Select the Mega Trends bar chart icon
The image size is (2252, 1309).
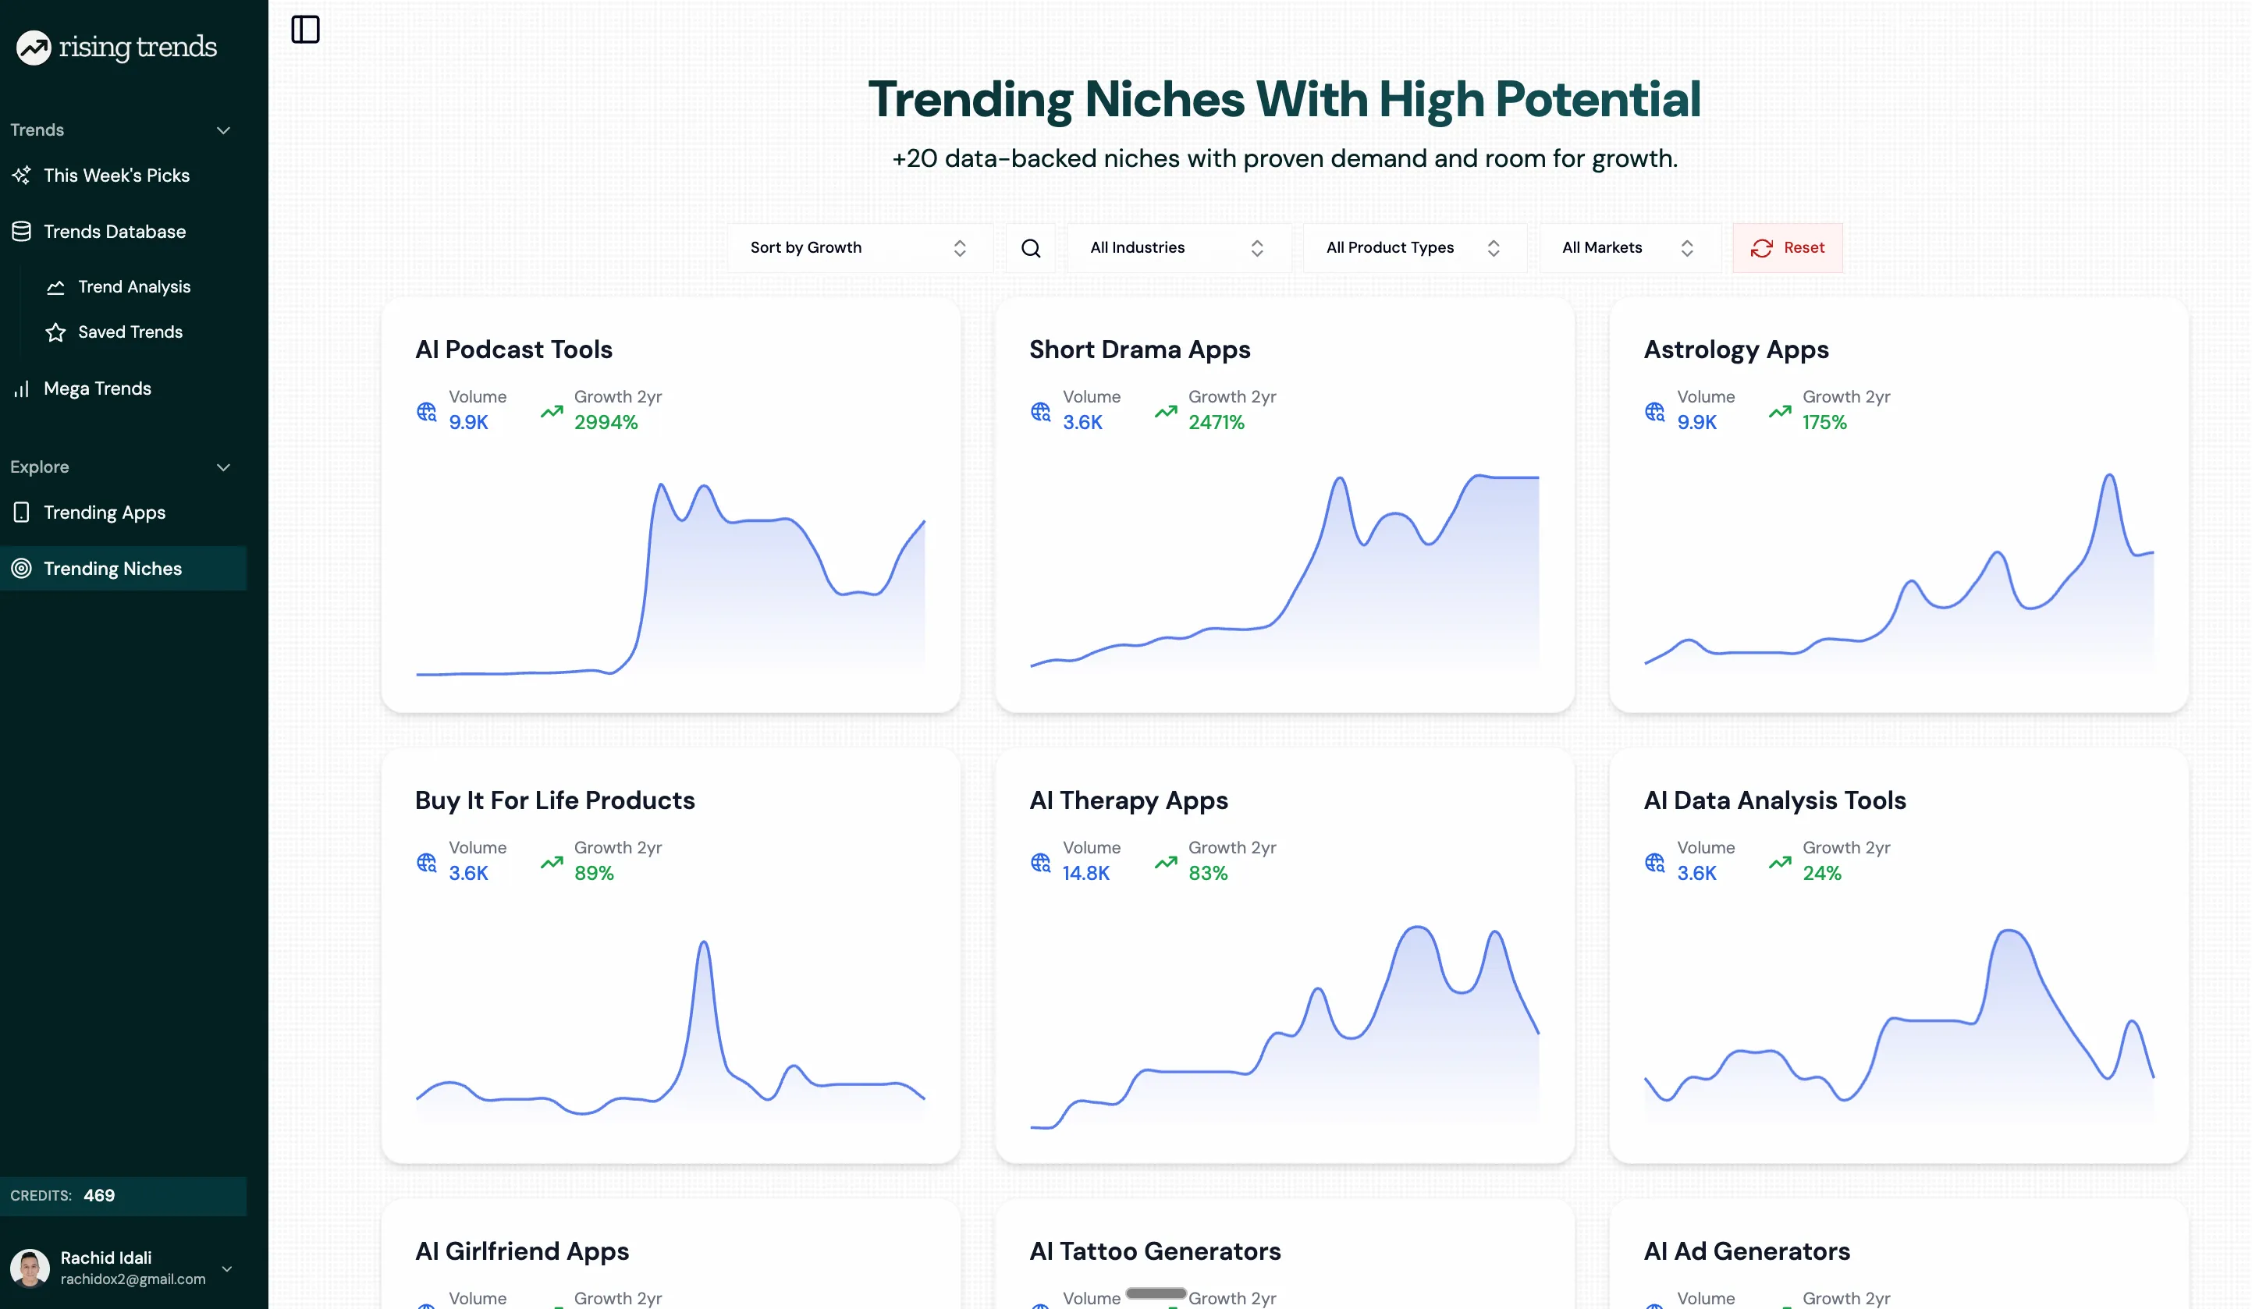tap(21, 388)
